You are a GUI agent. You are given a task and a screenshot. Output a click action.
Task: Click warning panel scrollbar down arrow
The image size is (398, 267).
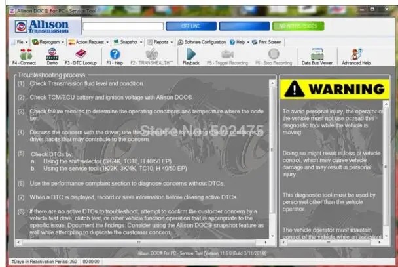point(386,236)
